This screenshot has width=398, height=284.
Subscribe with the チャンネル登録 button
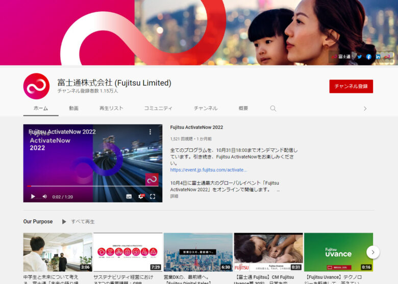click(x=351, y=86)
